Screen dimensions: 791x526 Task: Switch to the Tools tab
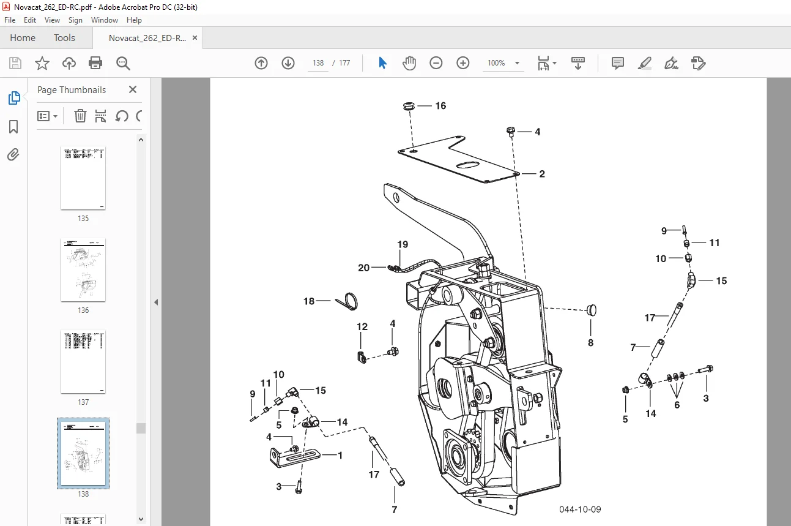[x=64, y=38]
